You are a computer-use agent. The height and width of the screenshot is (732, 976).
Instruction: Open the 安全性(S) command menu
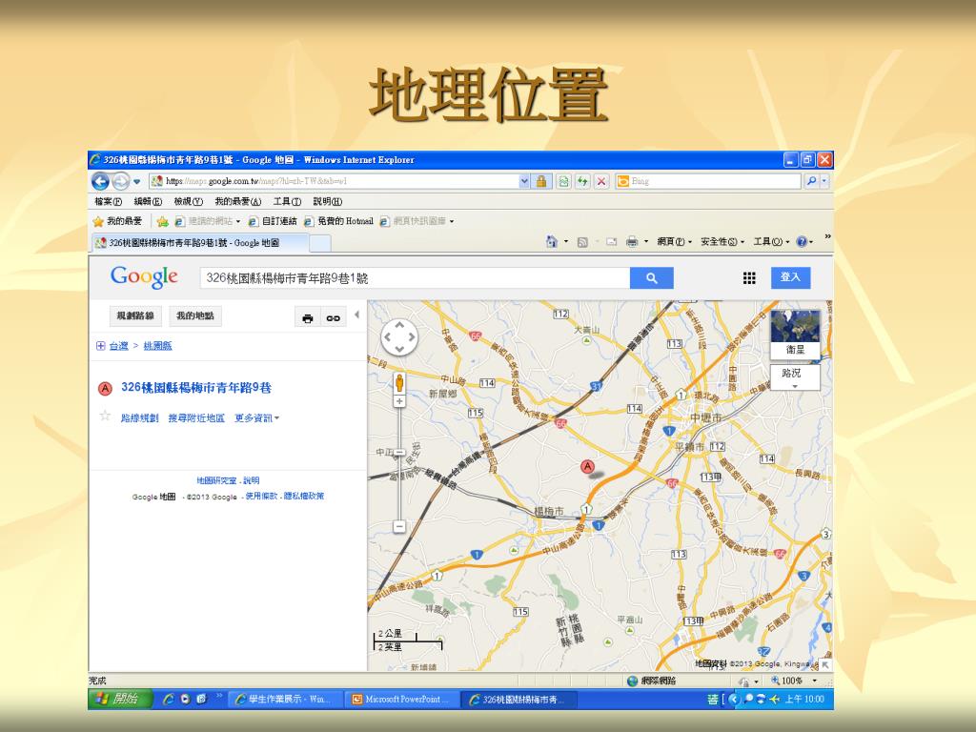coord(722,241)
